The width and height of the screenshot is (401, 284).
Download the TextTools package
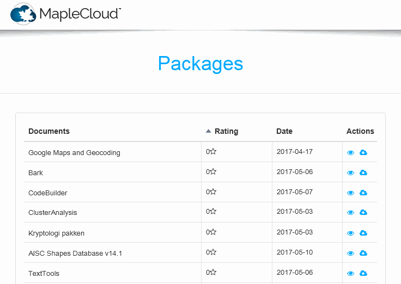point(363,273)
